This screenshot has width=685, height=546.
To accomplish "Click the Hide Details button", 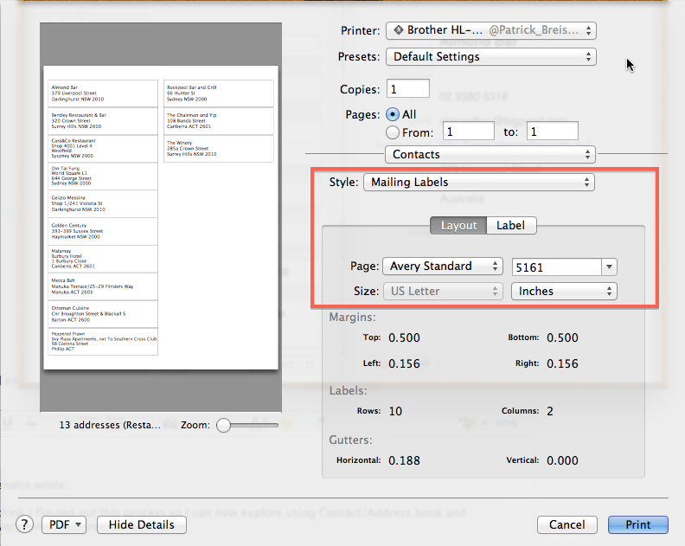I will coord(142,524).
